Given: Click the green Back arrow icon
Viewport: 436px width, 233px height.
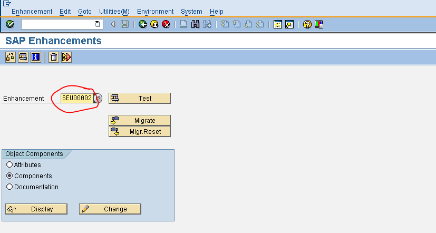Looking at the screenshot, I should (x=143, y=24).
